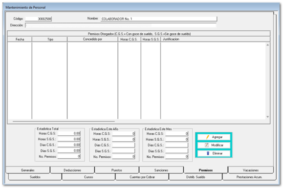Click Horas C.G.S. field in Estadística Este Mes
The image size is (284, 189).
[x=177, y=134]
